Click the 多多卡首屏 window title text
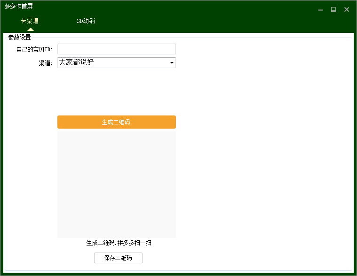 [x=19, y=7]
